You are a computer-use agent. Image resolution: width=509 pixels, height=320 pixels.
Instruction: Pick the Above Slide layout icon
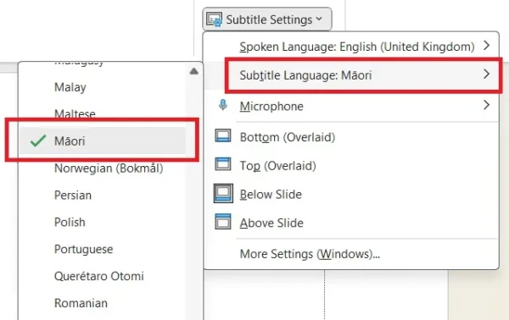tap(223, 222)
